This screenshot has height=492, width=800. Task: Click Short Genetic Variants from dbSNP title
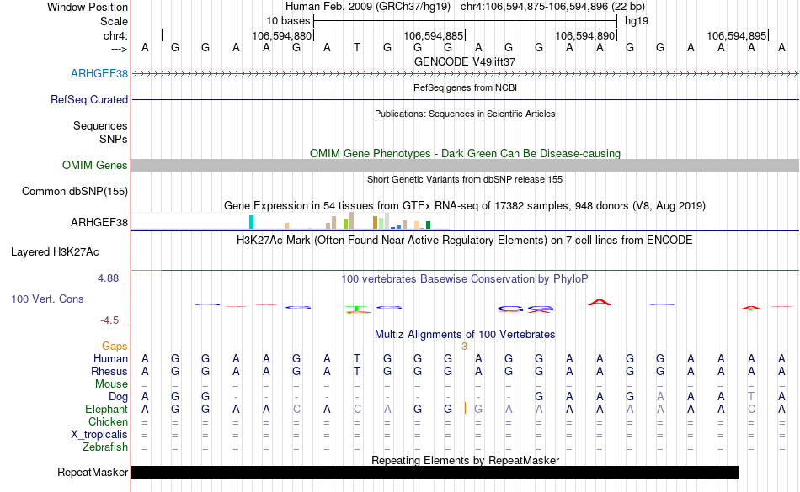[x=465, y=179]
